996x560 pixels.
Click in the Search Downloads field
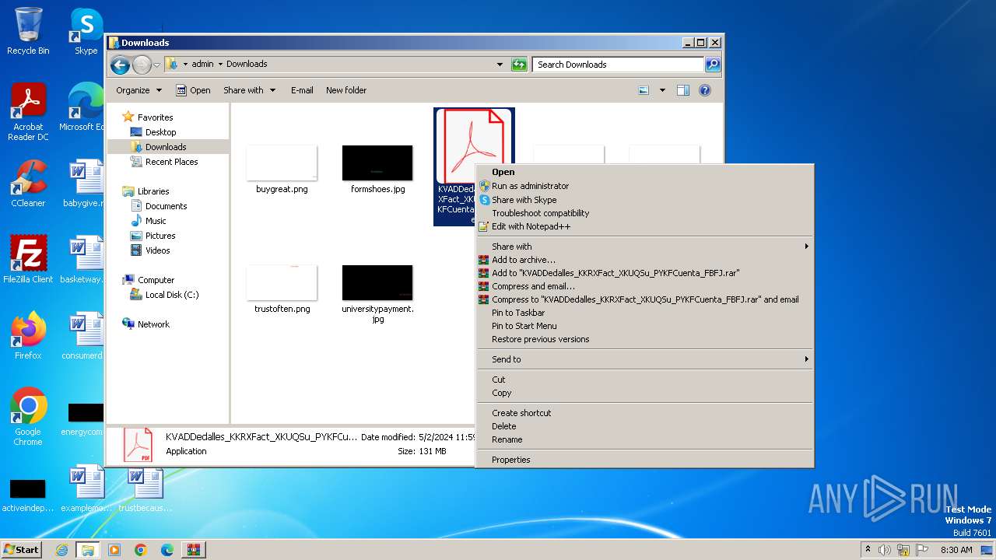619,65
